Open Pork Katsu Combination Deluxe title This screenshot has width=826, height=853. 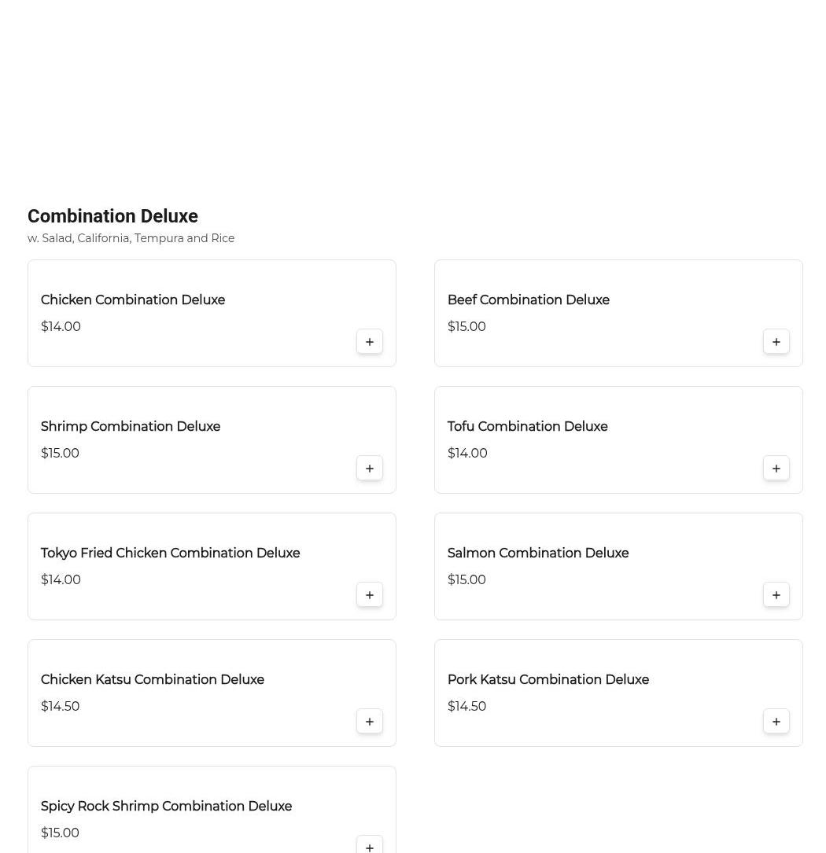coord(548,680)
